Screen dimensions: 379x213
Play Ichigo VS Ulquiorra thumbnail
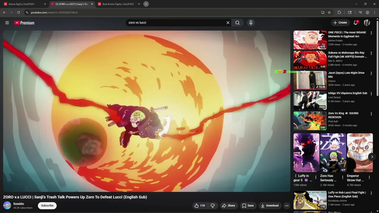click(310, 100)
